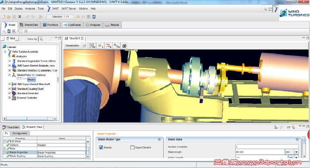Click the refresh icon below the Model tab

9,31
